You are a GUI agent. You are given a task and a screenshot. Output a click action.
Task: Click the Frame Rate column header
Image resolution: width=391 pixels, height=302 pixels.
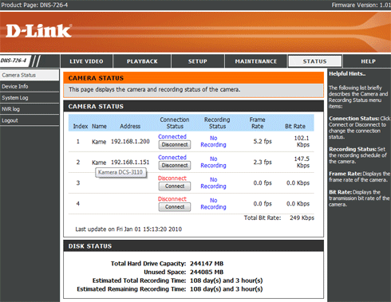pos(257,123)
